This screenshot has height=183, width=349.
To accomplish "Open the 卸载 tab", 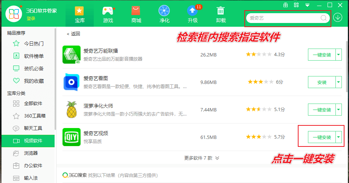I will click(221, 15).
